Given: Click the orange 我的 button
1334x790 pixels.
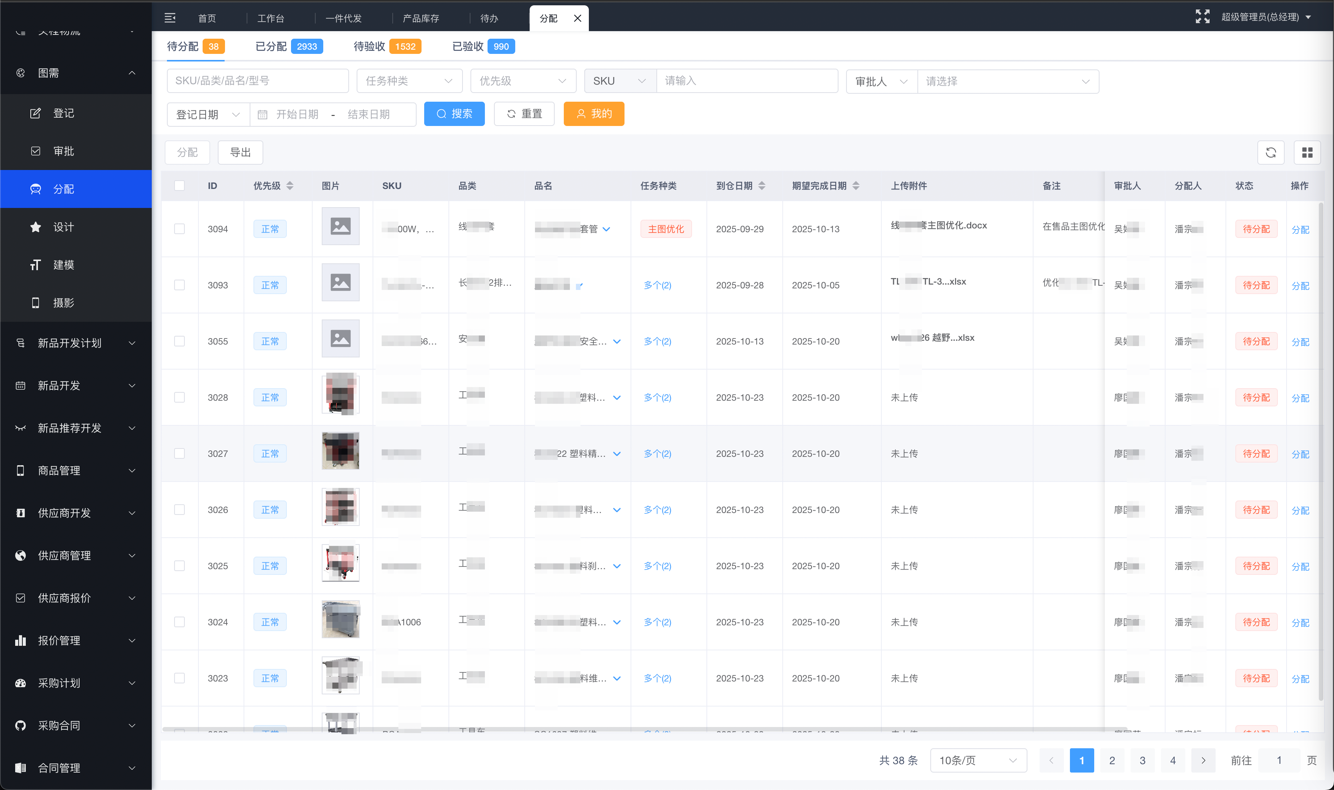Looking at the screenshot, I should tap(593, 114).
